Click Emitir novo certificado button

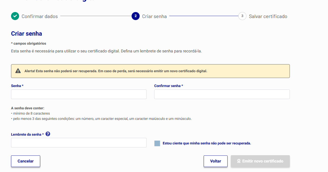point(260,161)
